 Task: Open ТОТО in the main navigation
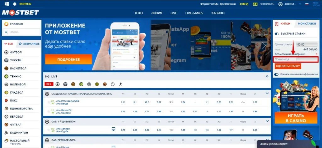(139, 13)
